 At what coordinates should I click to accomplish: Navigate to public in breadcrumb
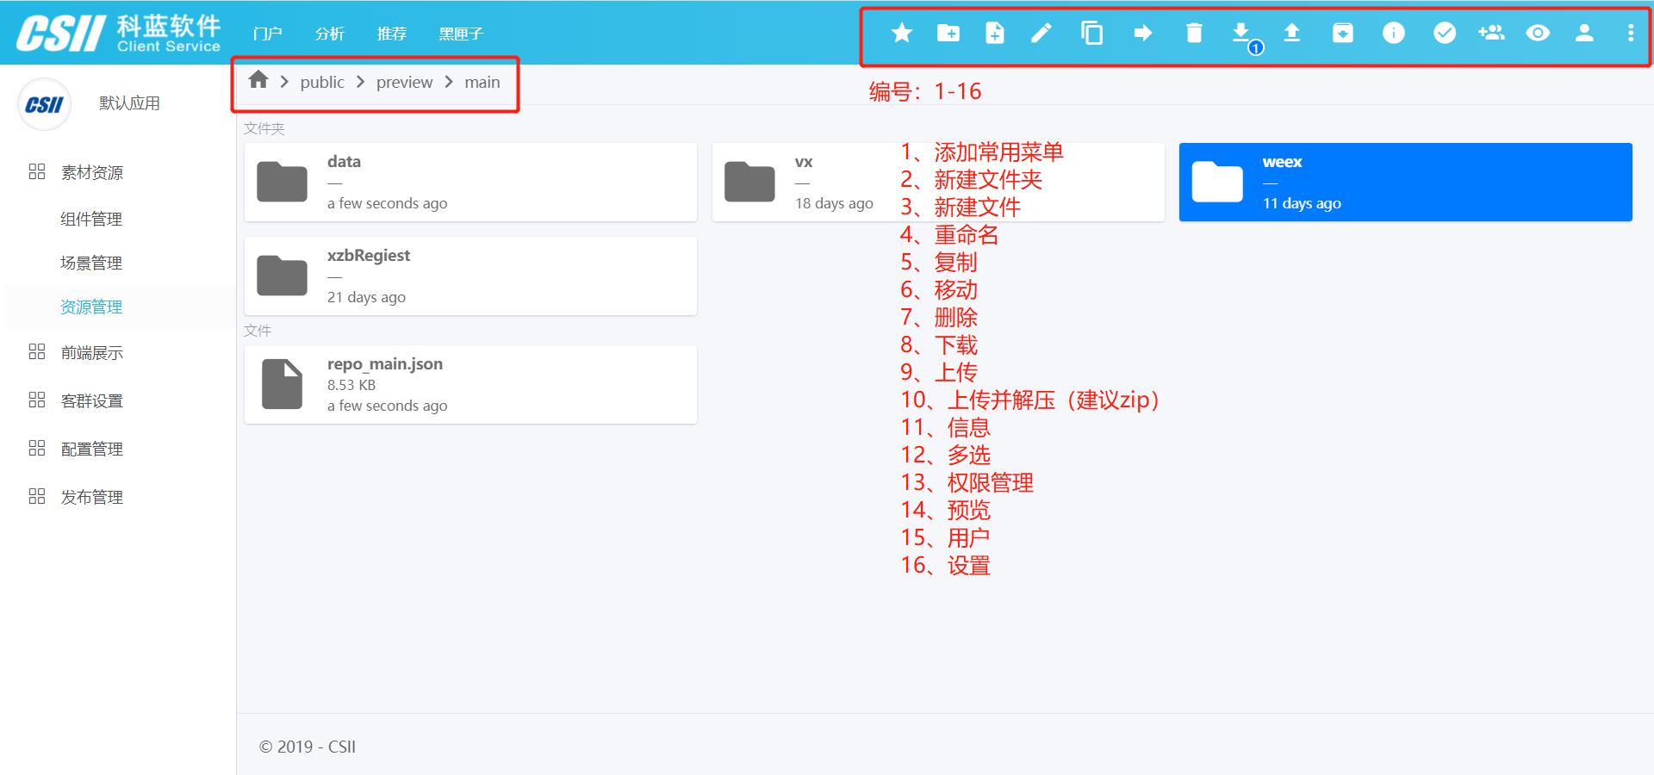coord(321,82)
